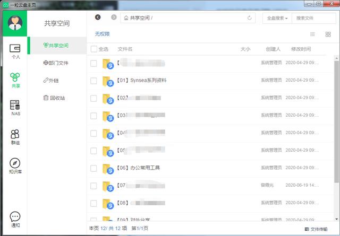The width and height of the screenshot is (340, 236).
Task: Open the 全盘搜索 search scope dropdown
Action: click(277, 18)
